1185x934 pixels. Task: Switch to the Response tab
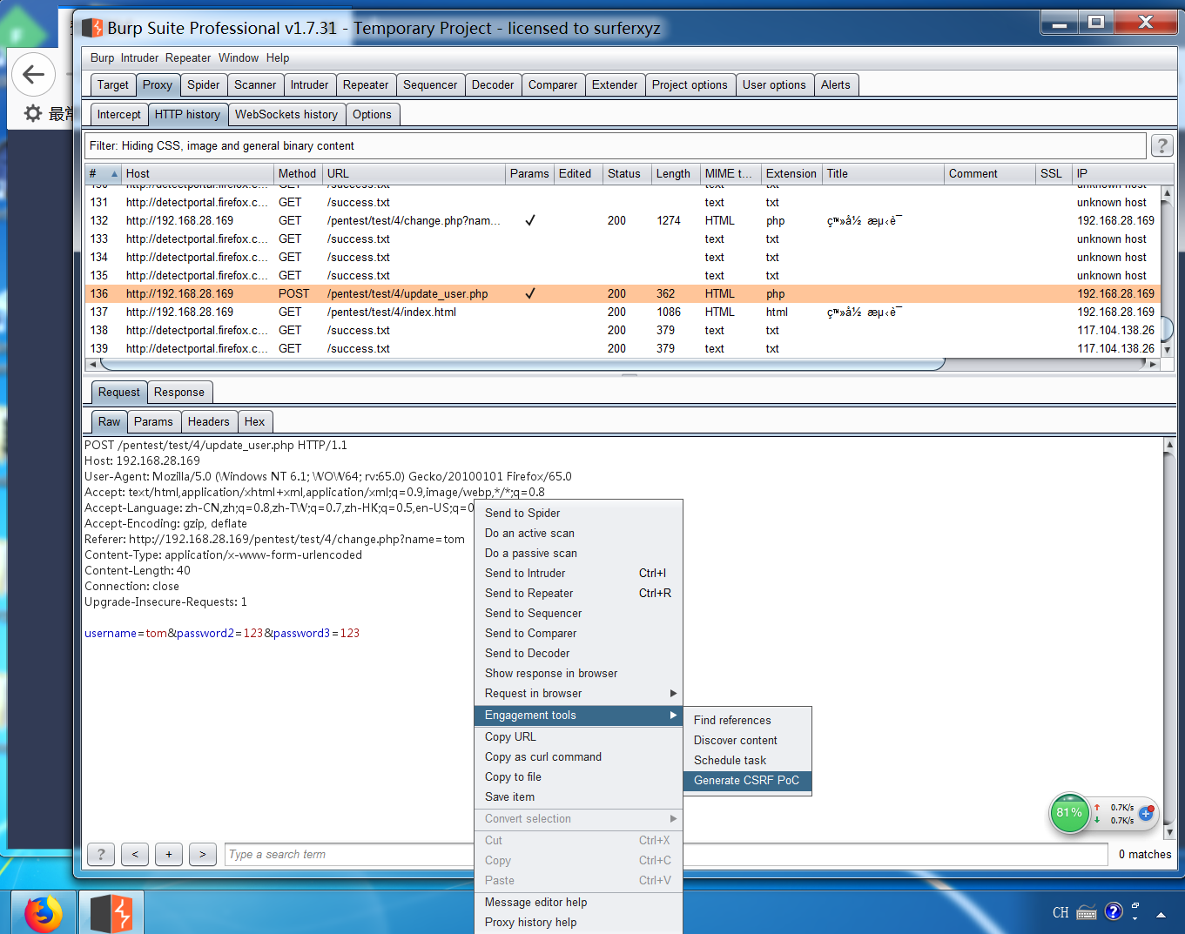(179, 392)
